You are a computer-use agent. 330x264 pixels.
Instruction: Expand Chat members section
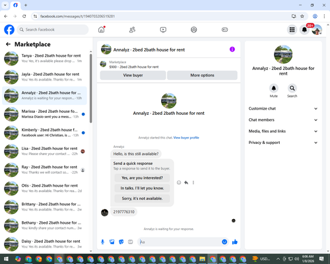[283, 120]
